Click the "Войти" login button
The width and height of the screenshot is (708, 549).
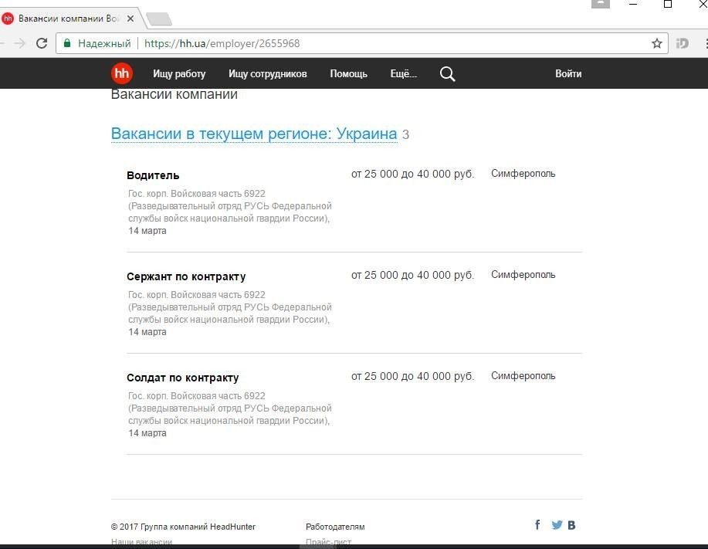568,74
